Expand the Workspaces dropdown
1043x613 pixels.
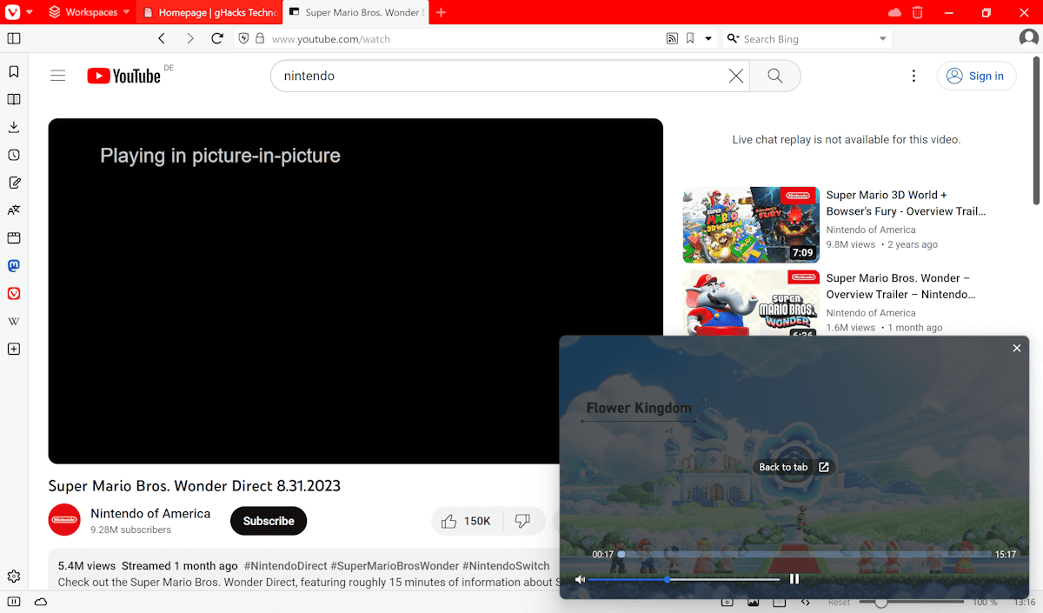[x=126, y=12]
